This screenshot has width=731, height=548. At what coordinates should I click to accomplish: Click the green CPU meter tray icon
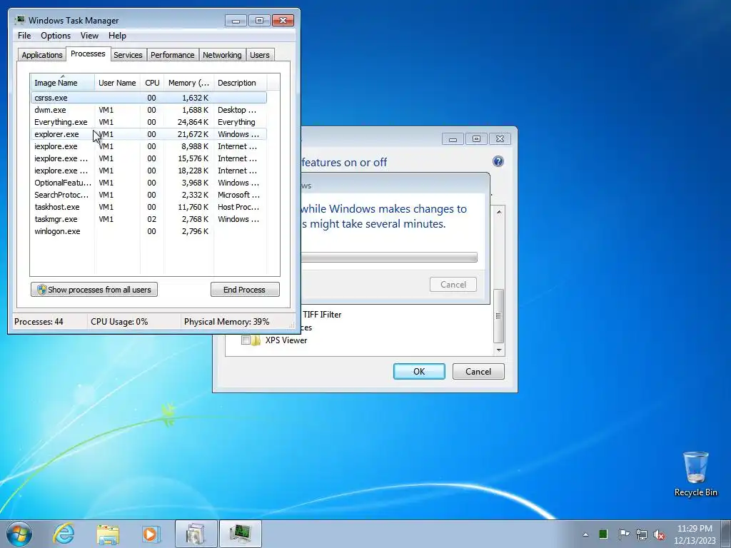coord(603,534)
